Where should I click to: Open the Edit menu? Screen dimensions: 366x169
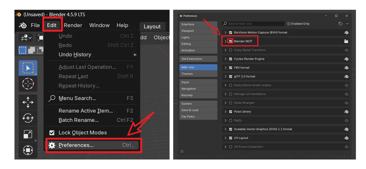coord(52,25)
